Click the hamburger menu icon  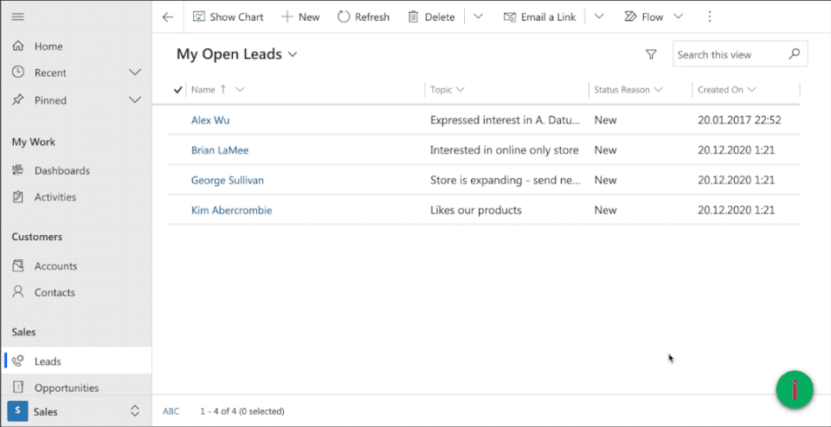click(x=17, y=16)
